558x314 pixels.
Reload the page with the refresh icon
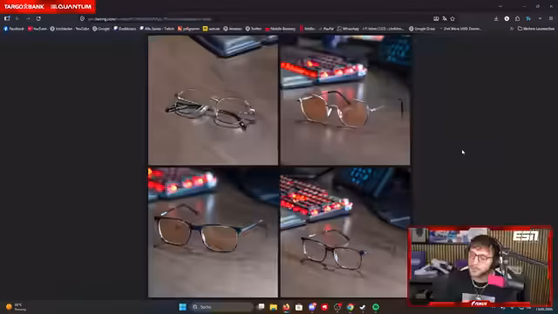pos(38,18)
